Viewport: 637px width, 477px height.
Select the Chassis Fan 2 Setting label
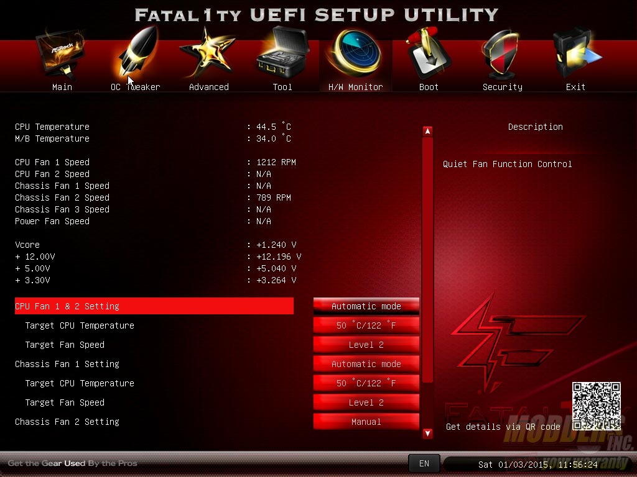[67, 422]
